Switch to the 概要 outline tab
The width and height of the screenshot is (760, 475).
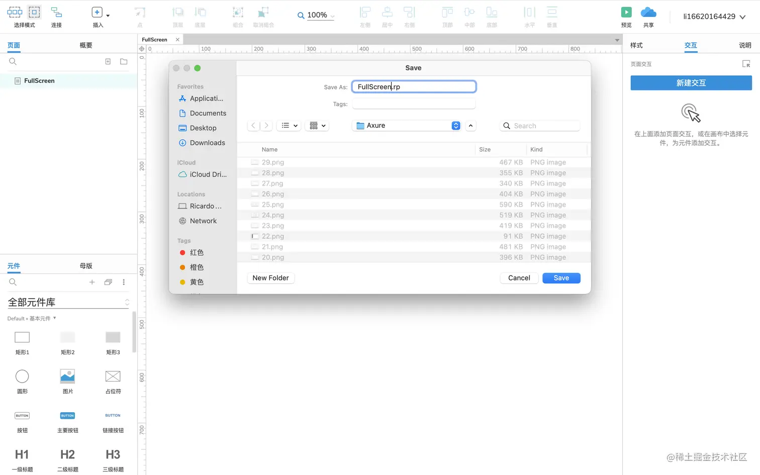(x=86, y=45)
